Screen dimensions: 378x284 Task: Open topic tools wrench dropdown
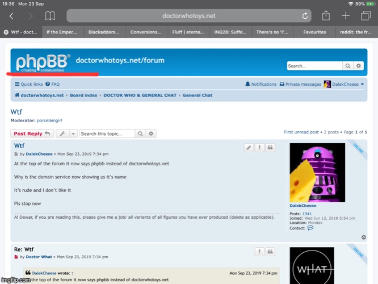click(x=67, y=133)
